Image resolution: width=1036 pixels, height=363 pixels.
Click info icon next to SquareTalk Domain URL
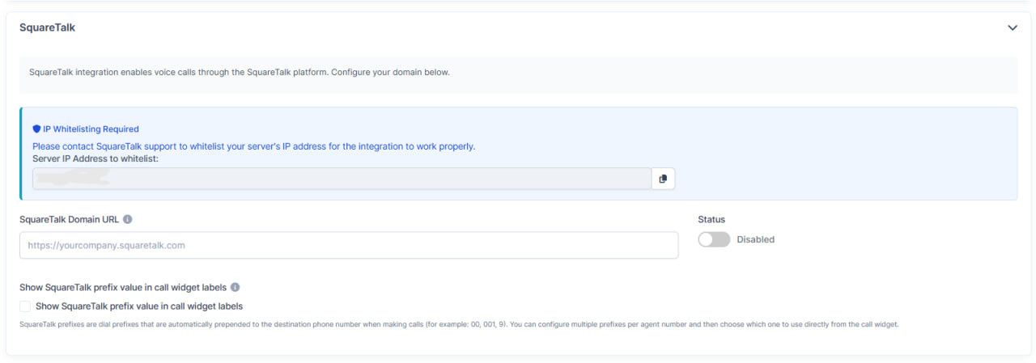pos(128,219)
